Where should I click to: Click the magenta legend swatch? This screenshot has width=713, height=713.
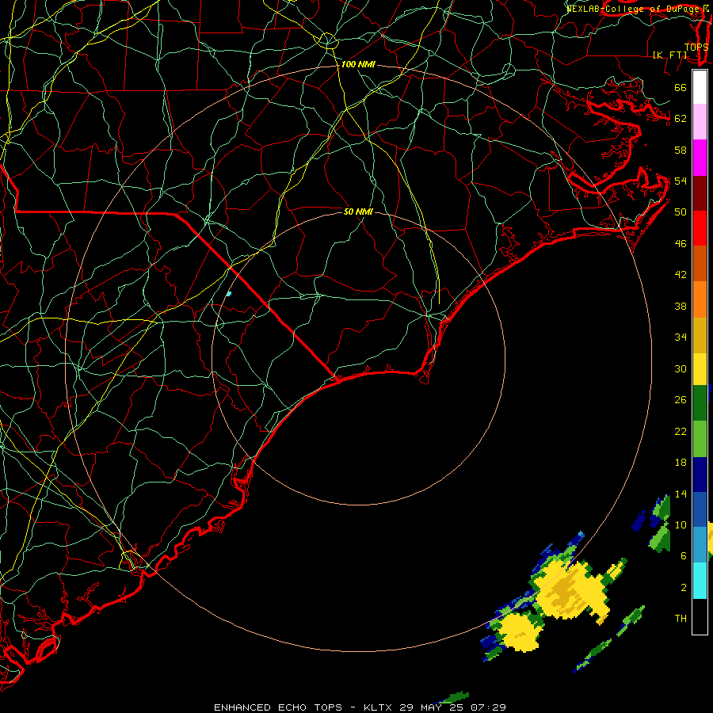tap(700, 158)
